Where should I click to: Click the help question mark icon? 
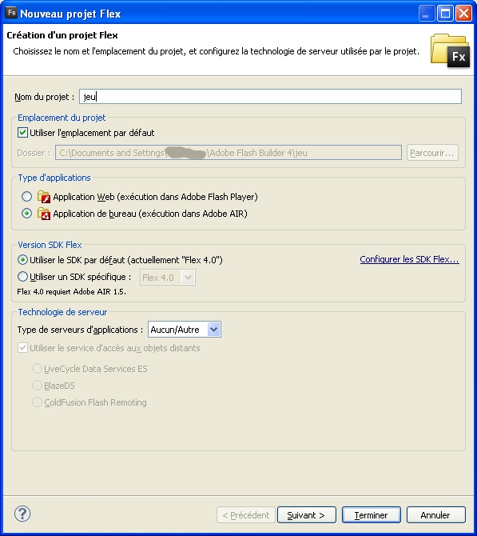pyautogui.click(x=22, y=514)
